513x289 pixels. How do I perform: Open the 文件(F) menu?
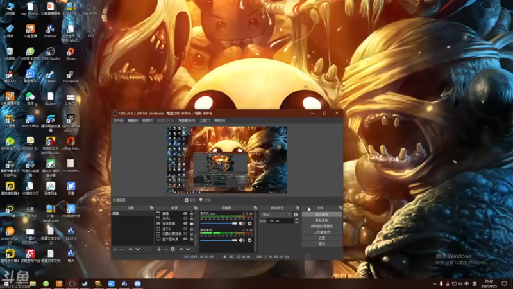tap(118, 121)
